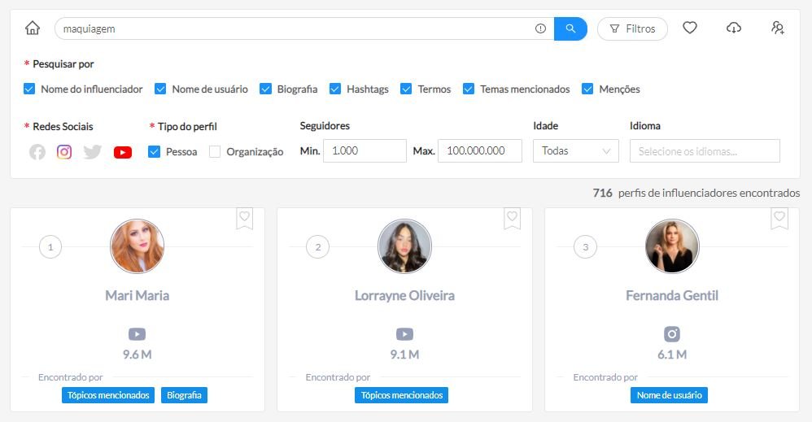Enable the Organização profile type checkbox
This screenshot has height=422, width=812.
[x=215, y=152]
